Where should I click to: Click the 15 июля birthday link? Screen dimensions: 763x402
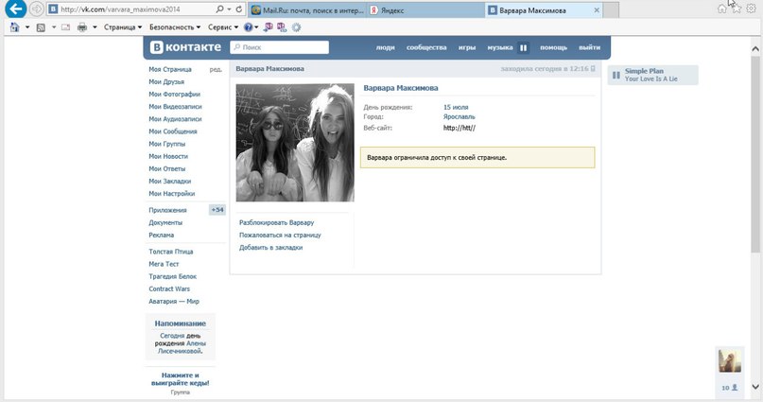[x=456, y=107]
